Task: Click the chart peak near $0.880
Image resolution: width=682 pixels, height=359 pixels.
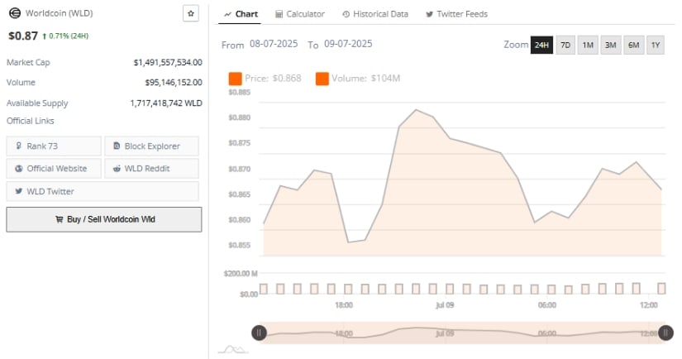Action: point(417,110)
